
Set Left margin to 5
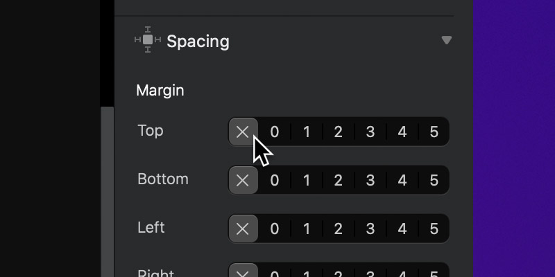[x=434, y=229]
